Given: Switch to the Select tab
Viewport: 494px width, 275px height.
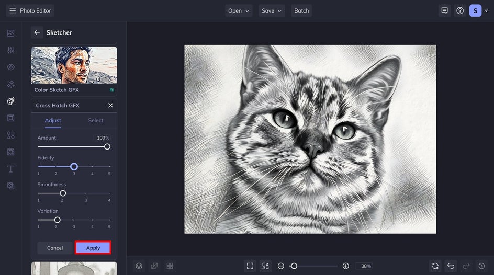Looking at the screenshot, I should [x=96, y=120].
